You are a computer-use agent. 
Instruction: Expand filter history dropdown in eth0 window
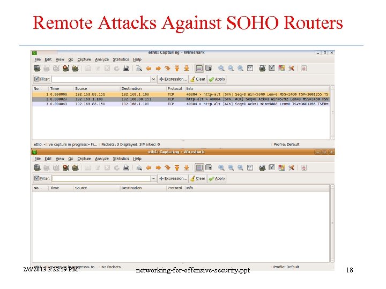153,79
